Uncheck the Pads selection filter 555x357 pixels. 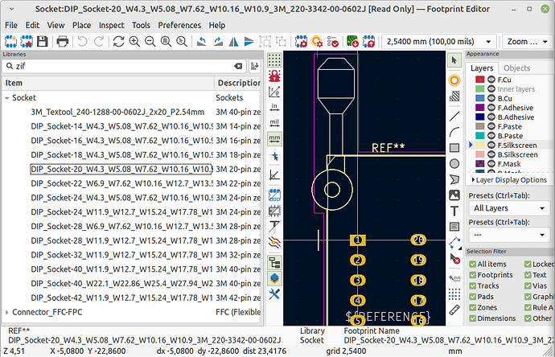point(472,297)
